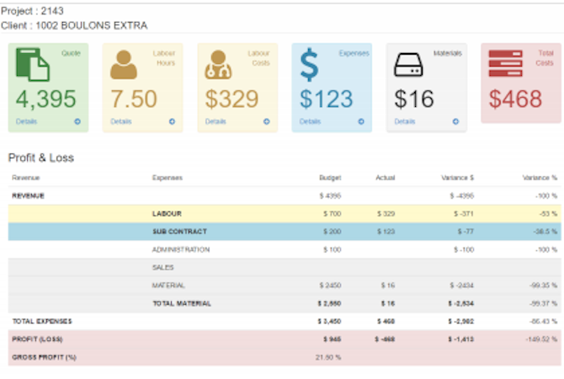Select the REVENUE row label
The image size is (564, 379).
28,195
